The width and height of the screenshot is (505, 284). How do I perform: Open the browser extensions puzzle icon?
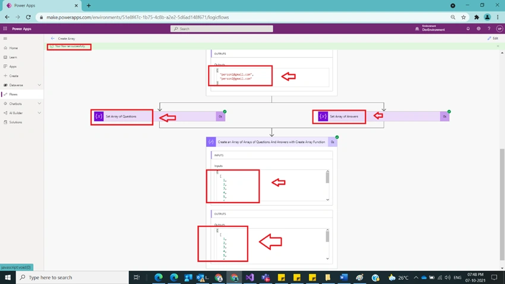pos(476,17)
